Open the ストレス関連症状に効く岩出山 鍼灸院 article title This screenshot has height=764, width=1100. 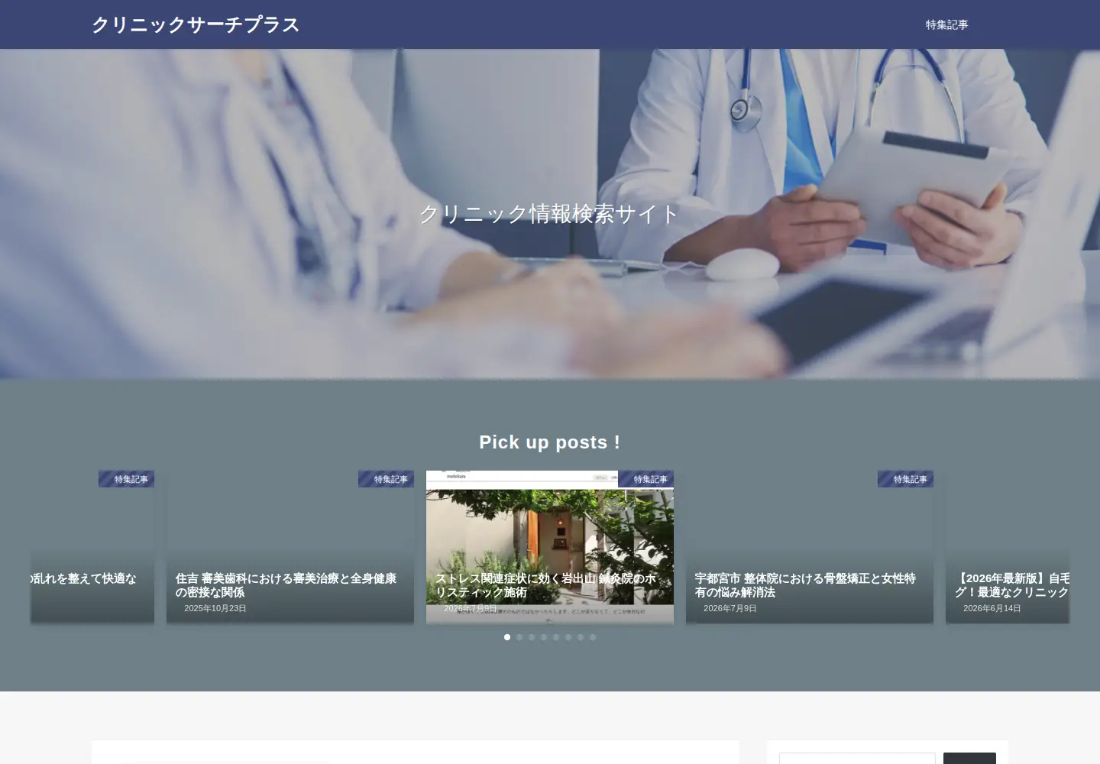546,585
